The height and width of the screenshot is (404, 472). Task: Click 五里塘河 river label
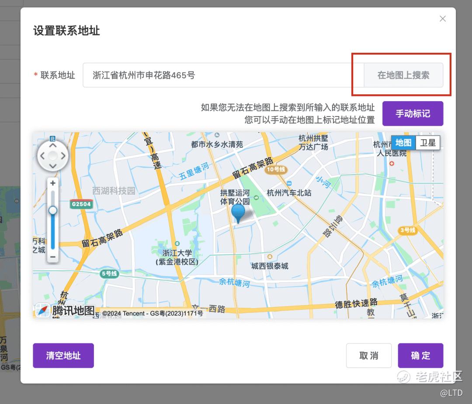tap(194, 171)
